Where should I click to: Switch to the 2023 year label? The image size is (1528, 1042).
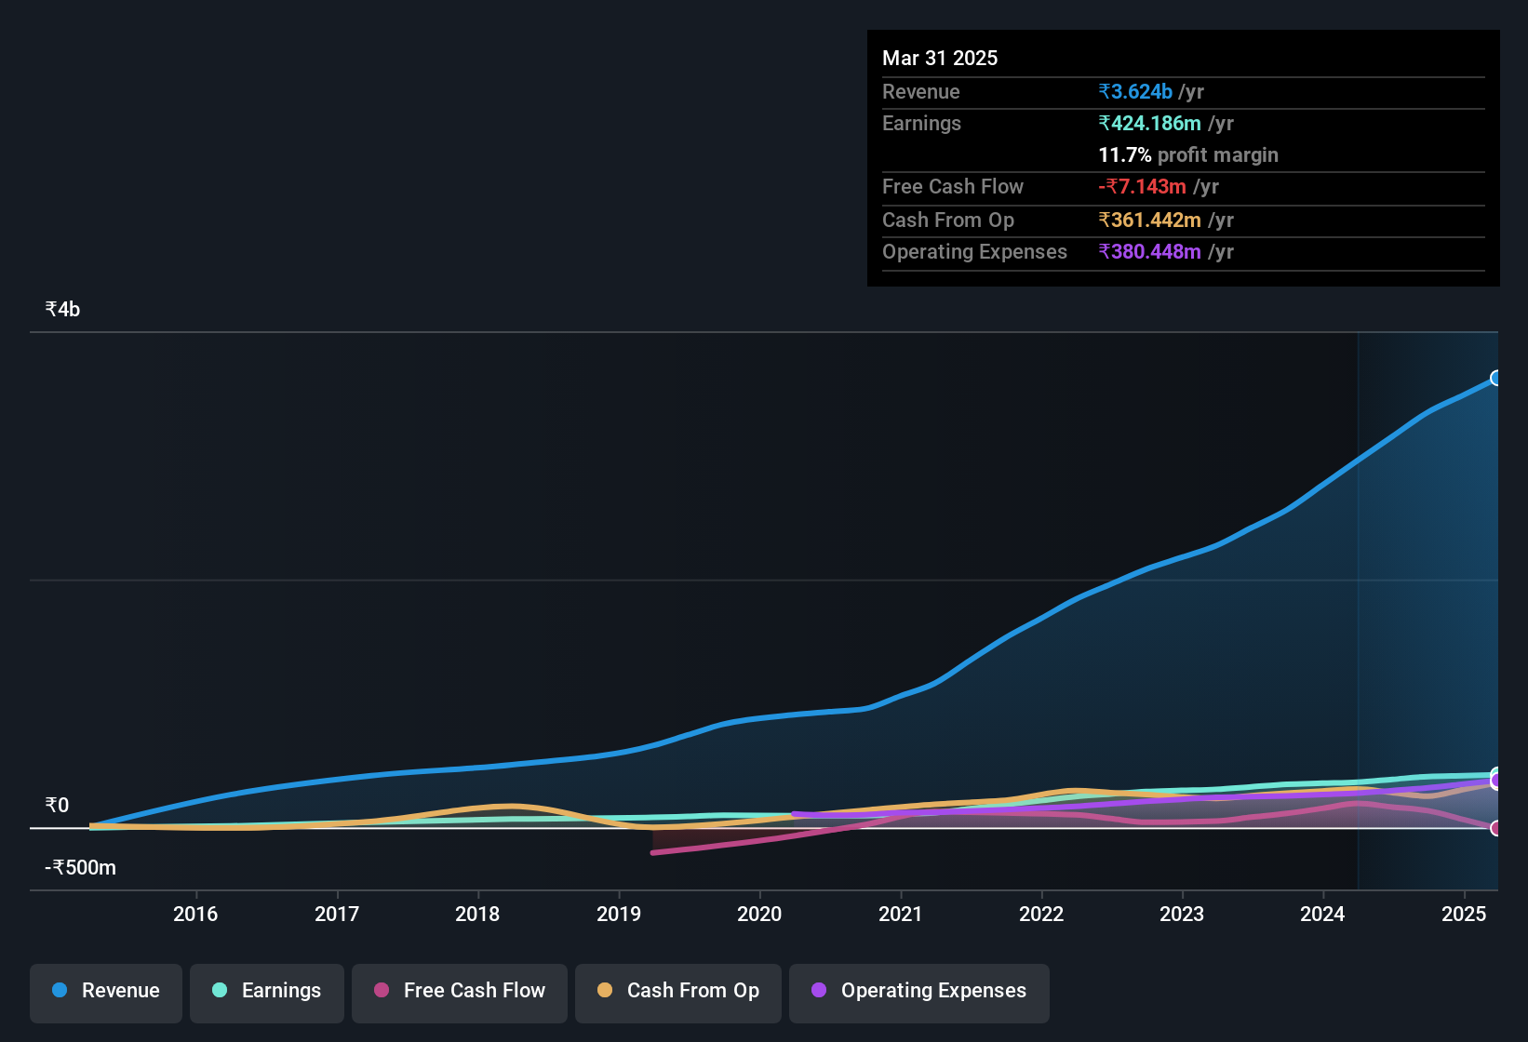tap(1181, 915)
